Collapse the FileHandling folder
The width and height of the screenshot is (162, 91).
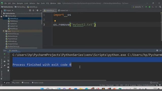coord(4,16)
